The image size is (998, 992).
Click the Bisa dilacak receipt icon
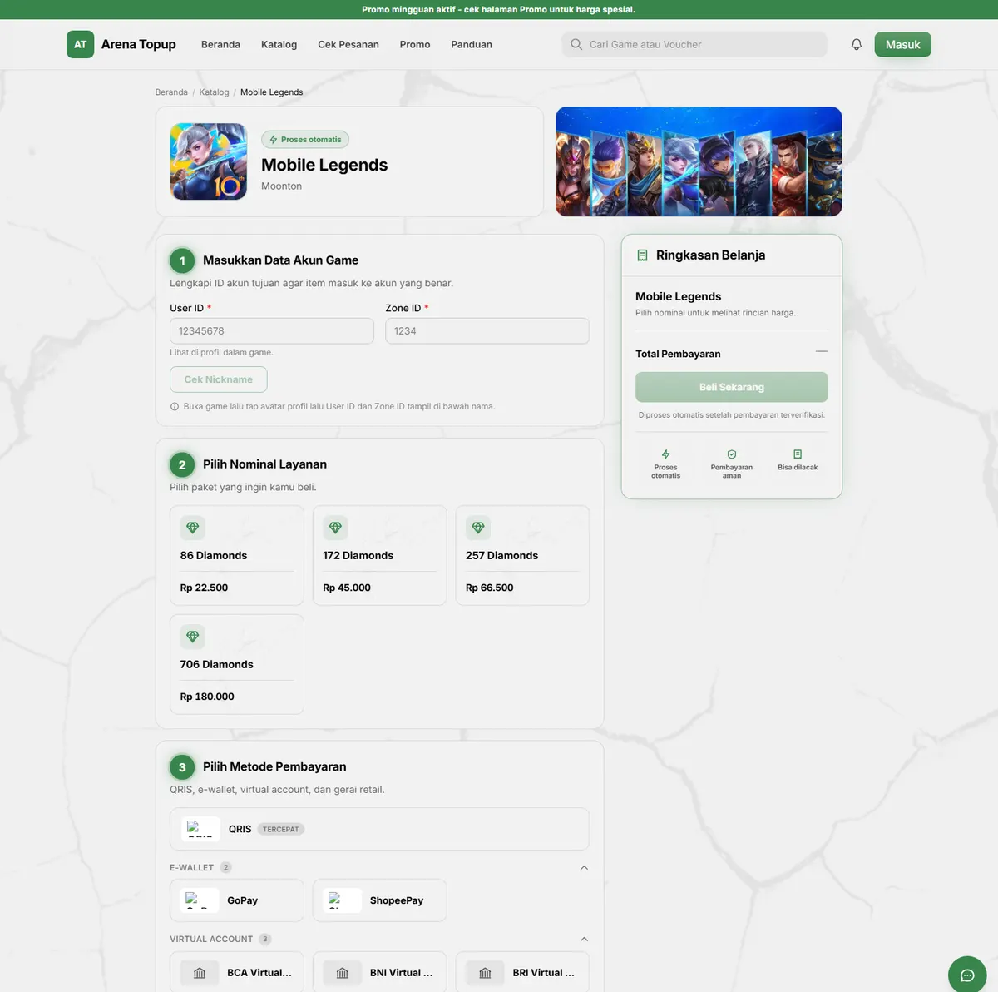tap(798, 454)
